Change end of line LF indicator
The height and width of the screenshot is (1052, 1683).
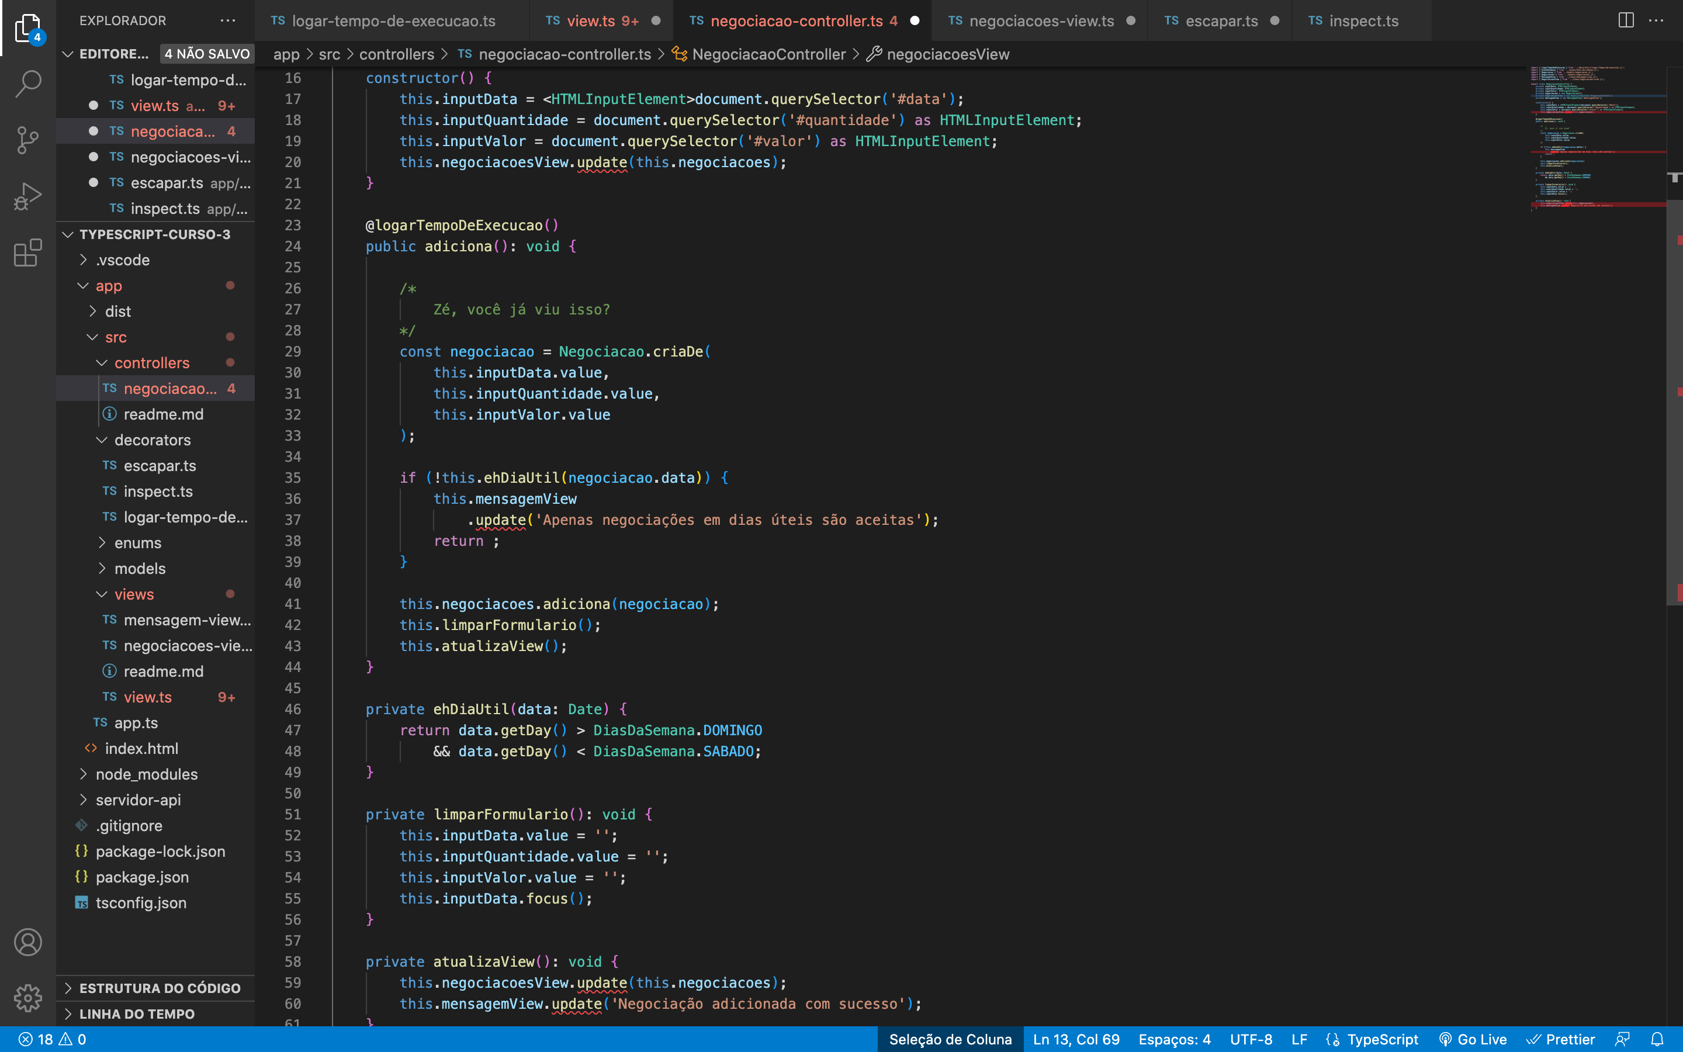coord(1298,1040)
